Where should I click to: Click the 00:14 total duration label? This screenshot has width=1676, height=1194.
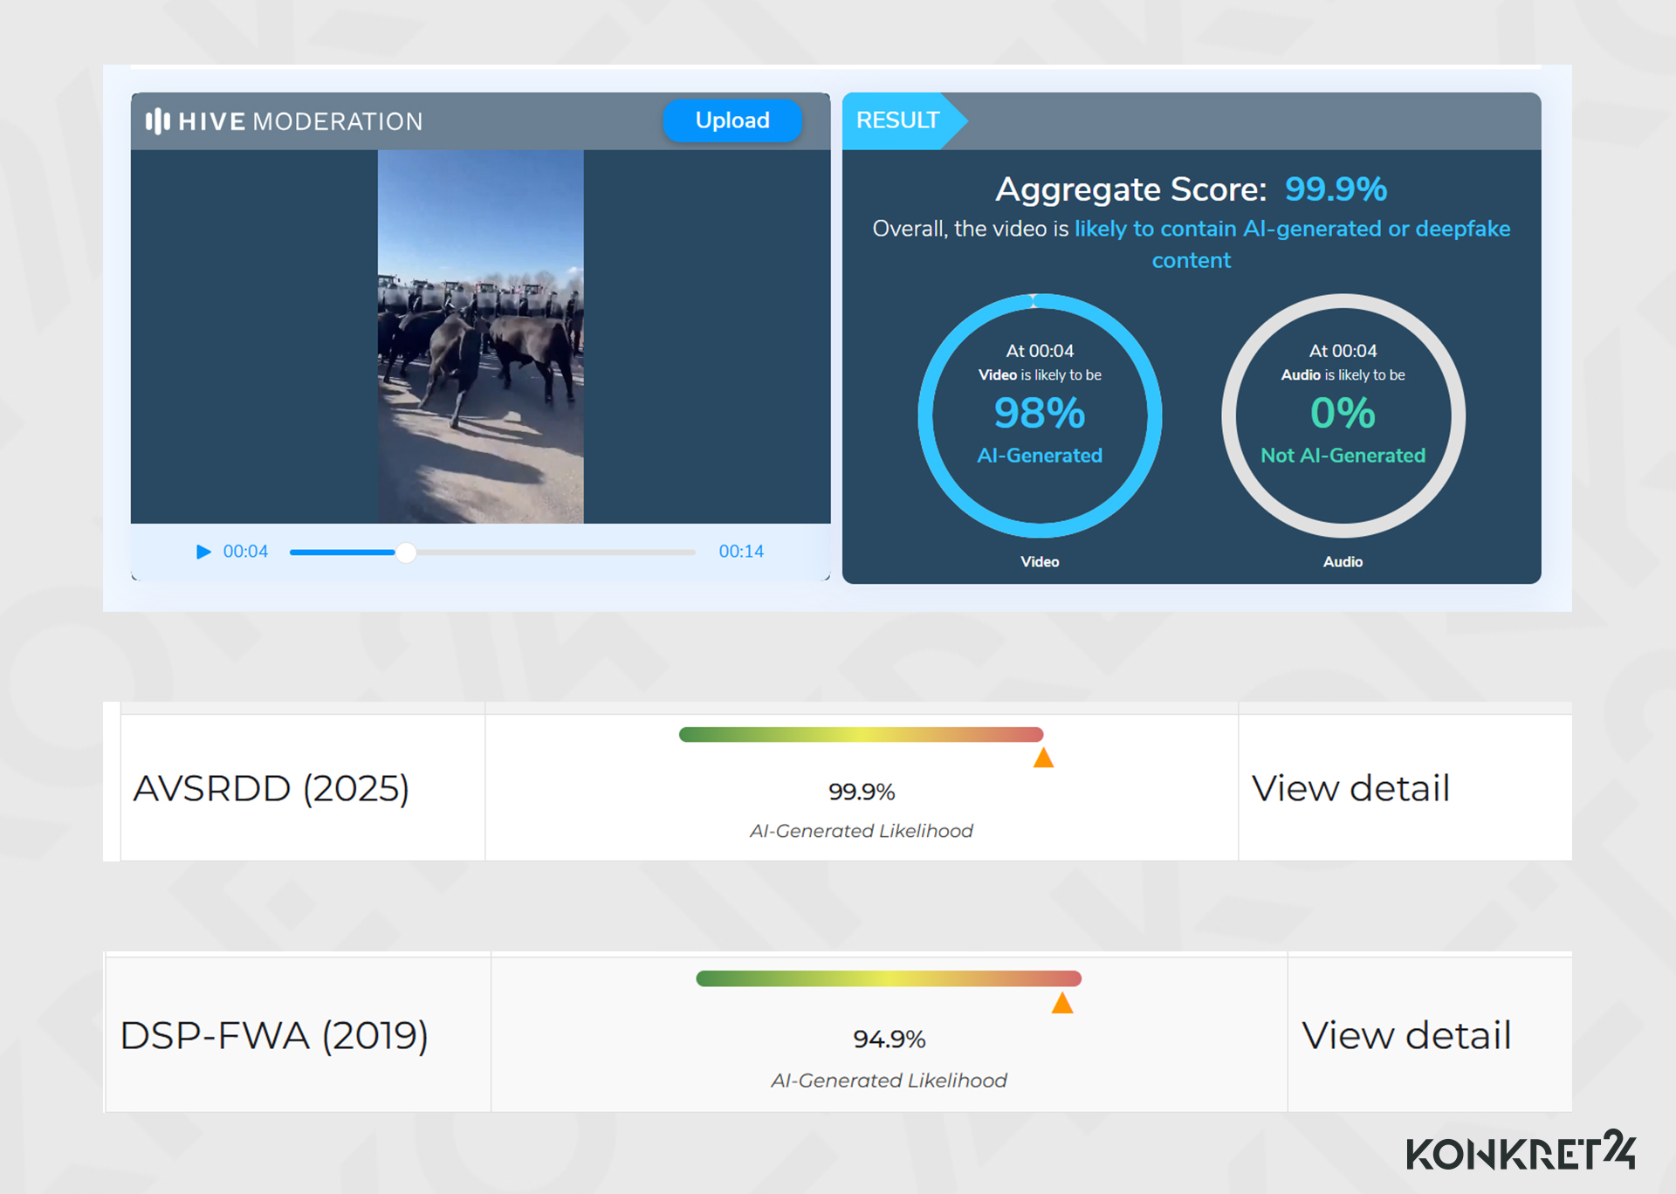tap(740, 552)
